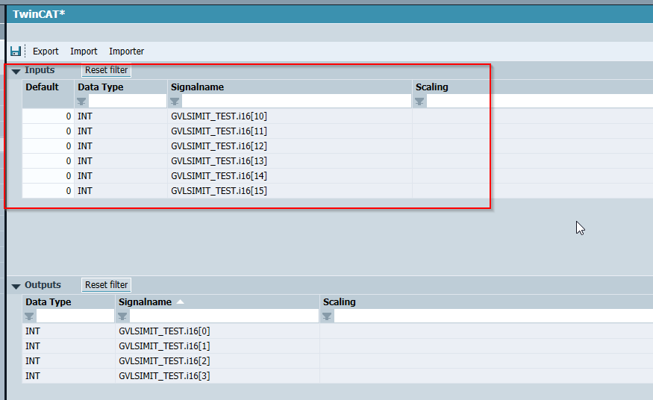Image resolution: width=653 pixels, height=400 pixels.
Task: Click Inputs Signalname filter funnel icon
Action: coord(175,101)
